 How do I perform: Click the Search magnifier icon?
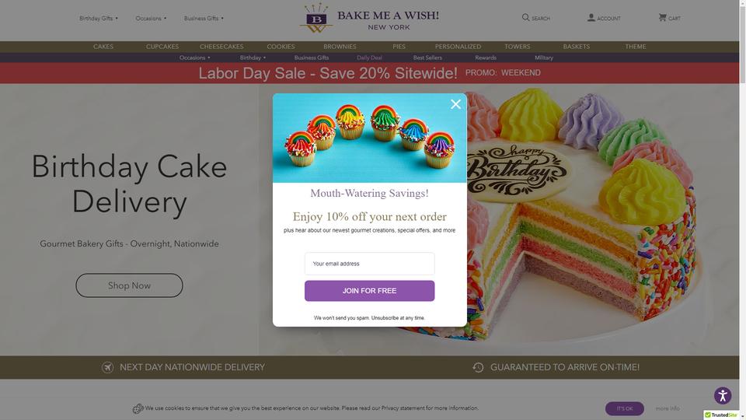tap(525, 18)
